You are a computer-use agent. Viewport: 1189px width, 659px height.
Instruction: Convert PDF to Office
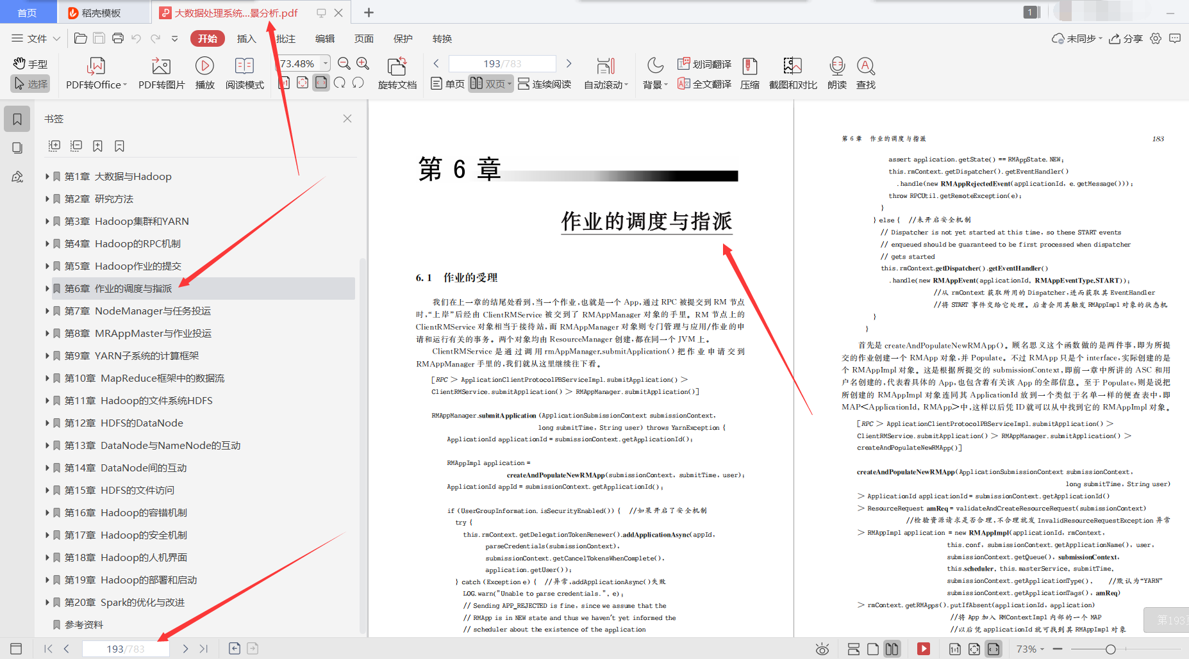(96, 74)
